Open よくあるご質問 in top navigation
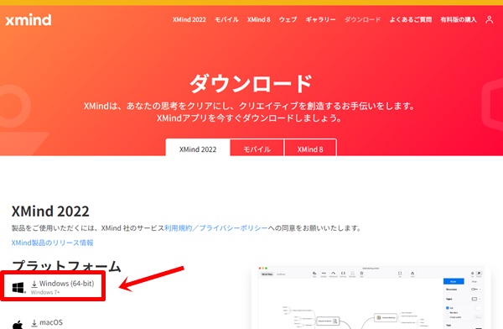The width and height of the screenshot is (503, 329). (411, 19)
